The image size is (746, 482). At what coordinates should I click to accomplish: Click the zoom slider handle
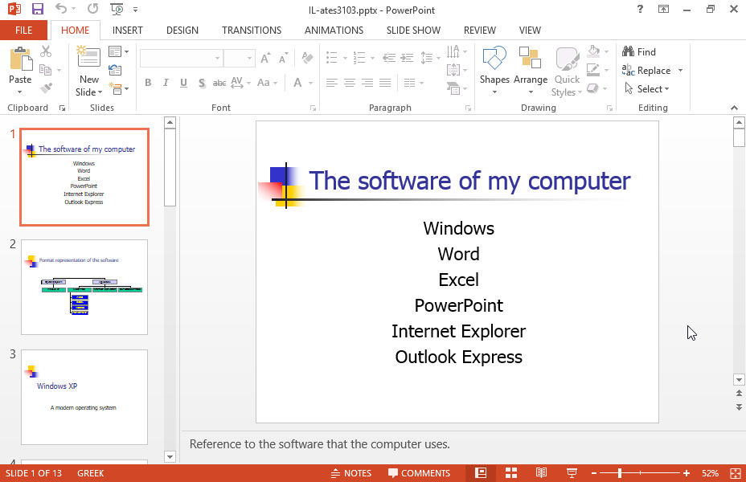pos(620,473)
